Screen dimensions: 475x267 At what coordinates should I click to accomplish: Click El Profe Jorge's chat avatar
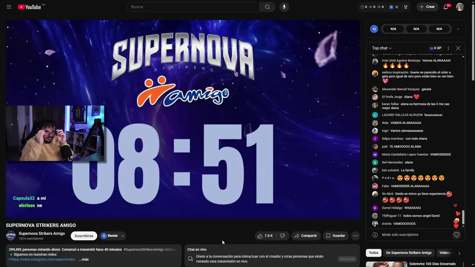pos(375,97)
